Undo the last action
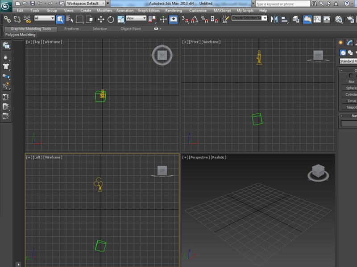357x267 pixels. tap(40, 4)
